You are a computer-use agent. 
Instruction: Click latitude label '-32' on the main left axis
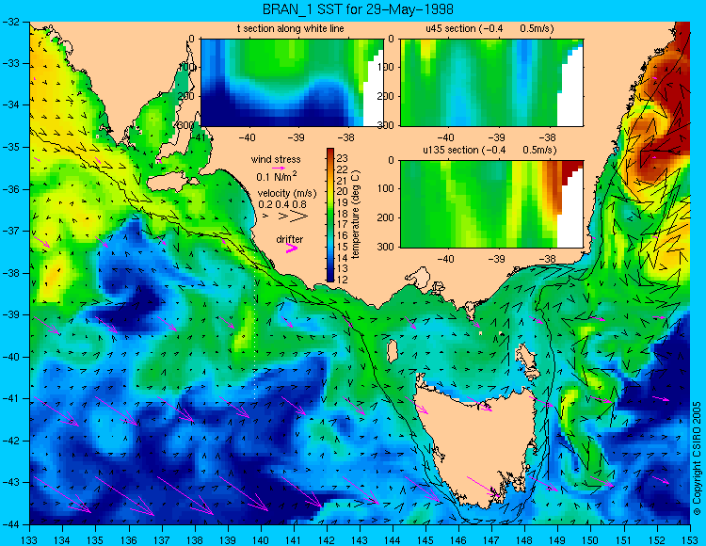pyautogui.click(x=10, y=21)
